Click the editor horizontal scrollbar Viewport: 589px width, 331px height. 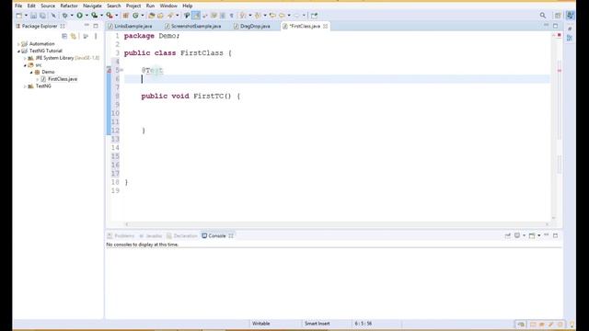pyautogui.click(x=337, y=224)
